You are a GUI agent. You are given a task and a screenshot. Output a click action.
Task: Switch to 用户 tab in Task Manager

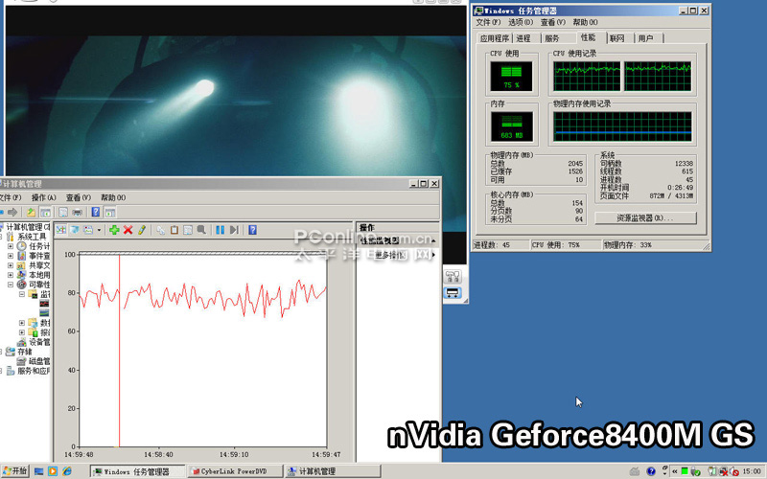pos(649,38)
